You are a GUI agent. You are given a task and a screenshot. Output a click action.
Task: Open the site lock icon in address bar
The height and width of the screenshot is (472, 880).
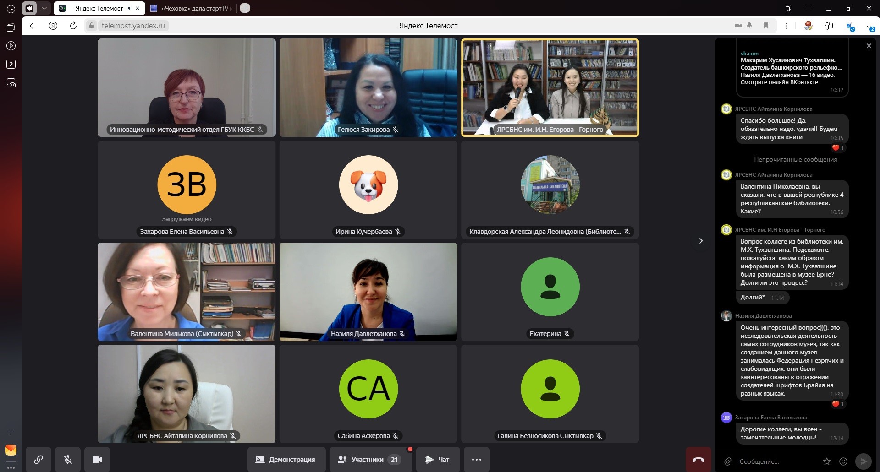coord(92,26)
